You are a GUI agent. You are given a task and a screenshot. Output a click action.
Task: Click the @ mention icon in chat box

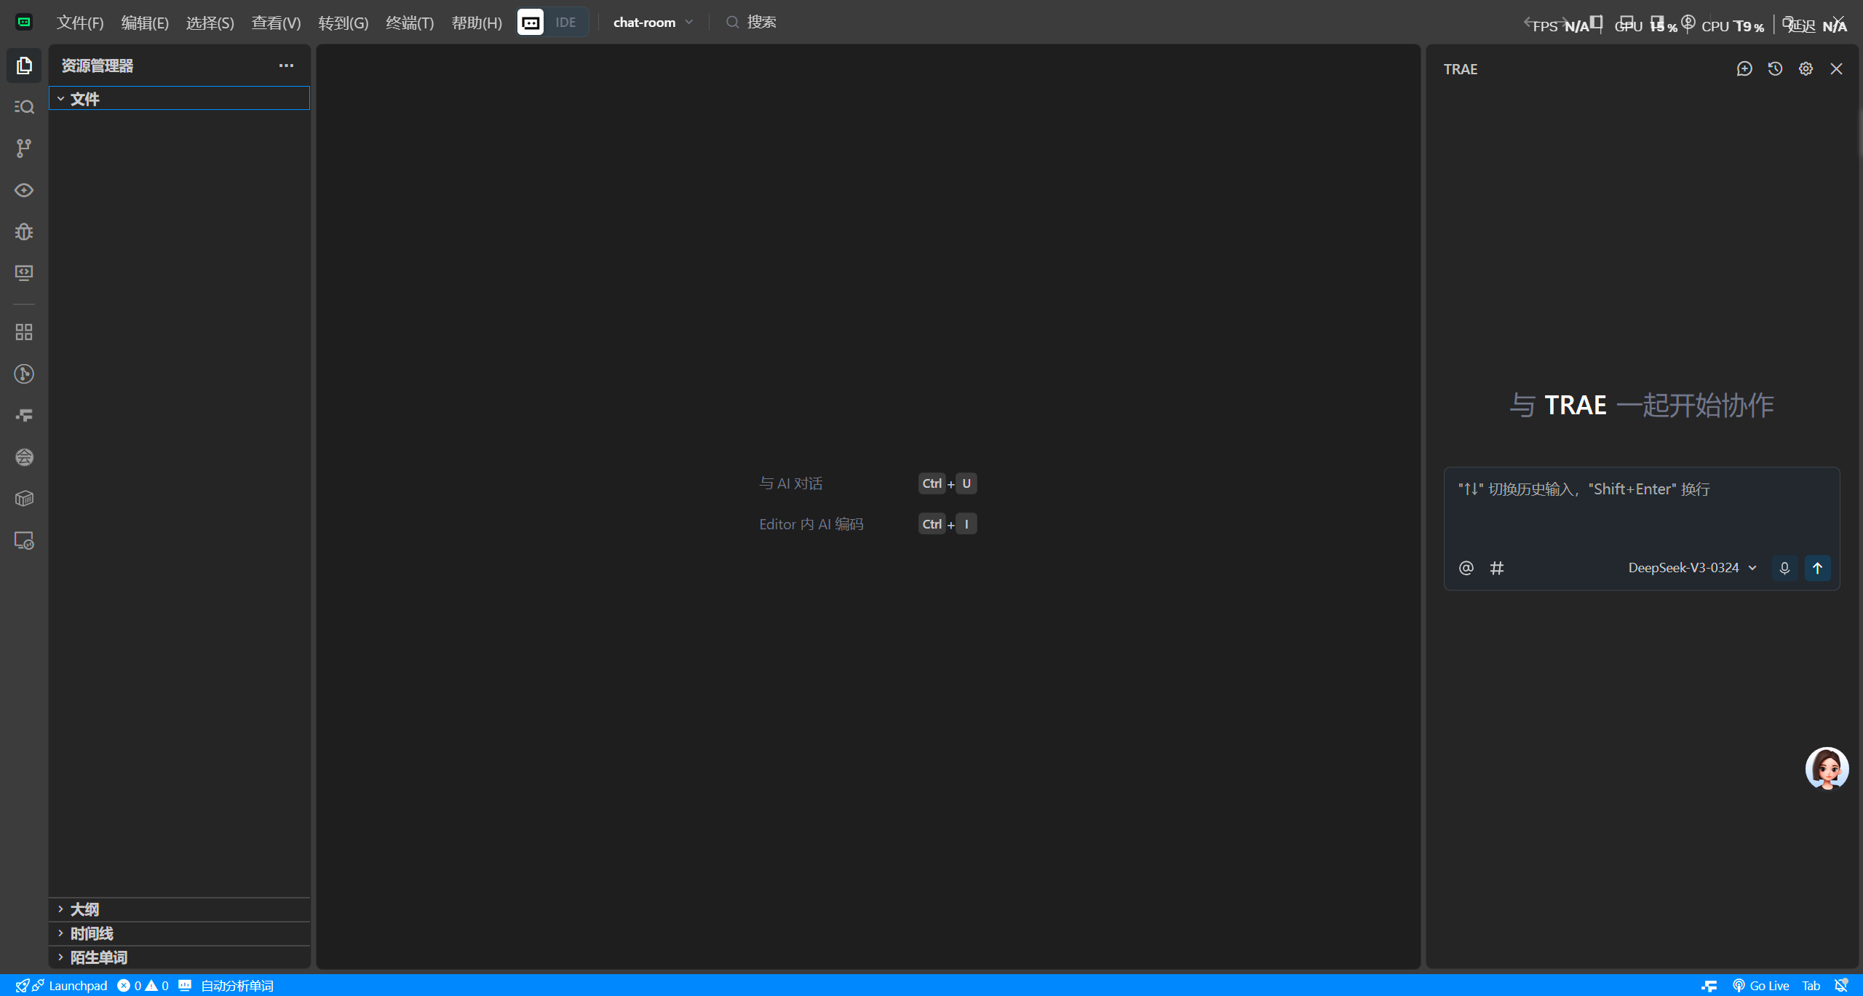click(x=1466, y=568)
